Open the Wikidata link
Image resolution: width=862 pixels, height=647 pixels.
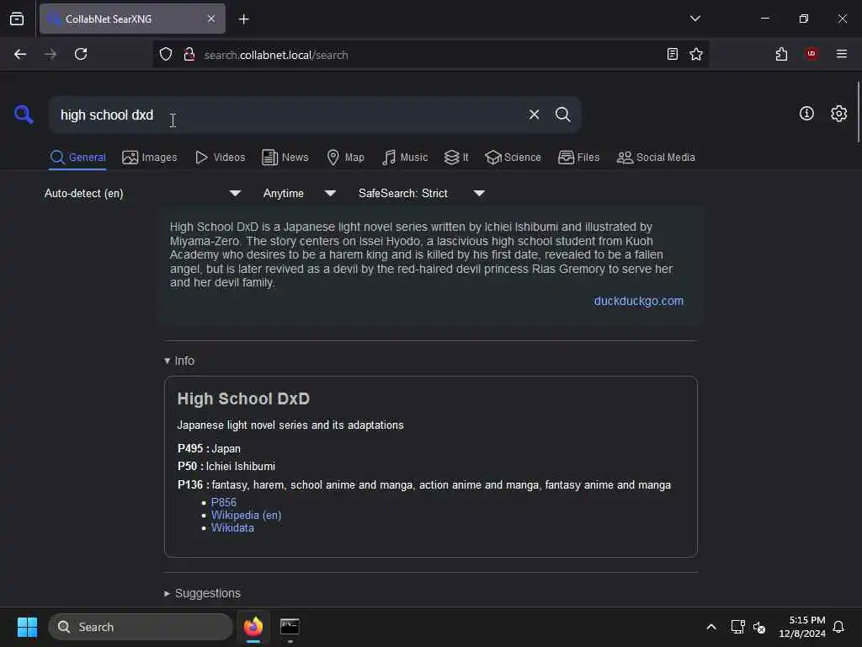pos(232,527)
